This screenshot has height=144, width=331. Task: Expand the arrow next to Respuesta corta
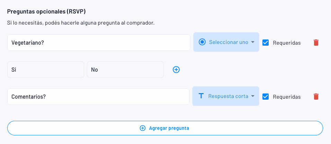[x=253, y=96]
